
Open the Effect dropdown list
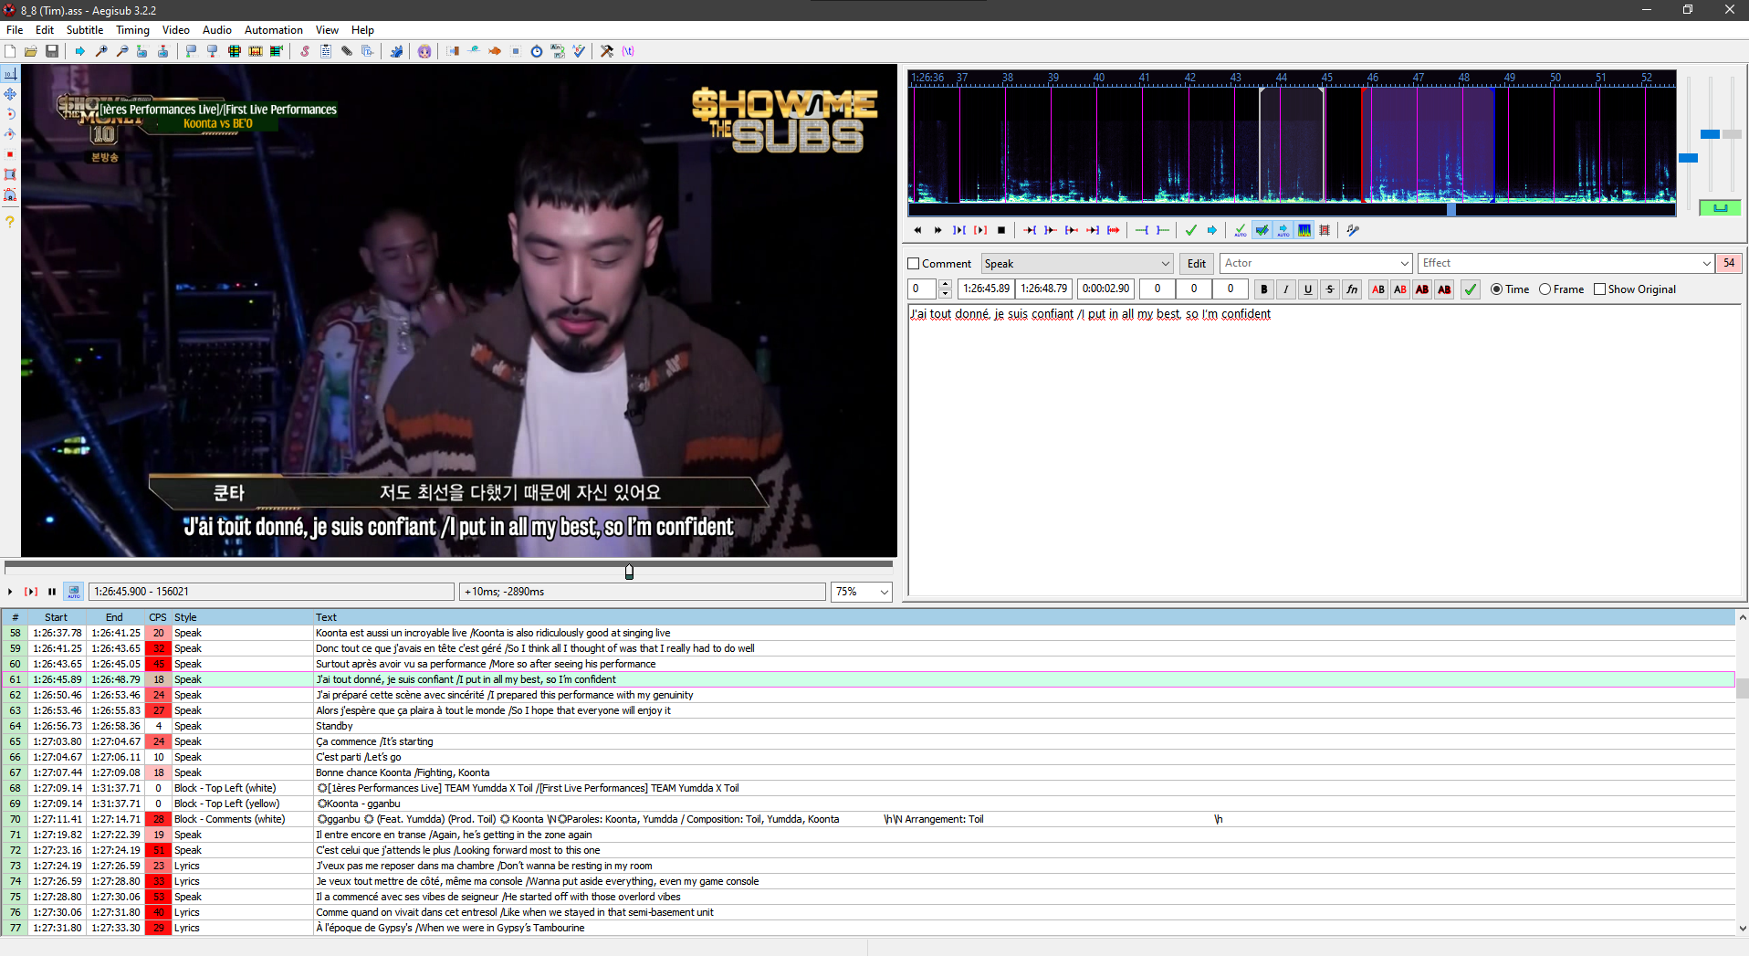1706,264
